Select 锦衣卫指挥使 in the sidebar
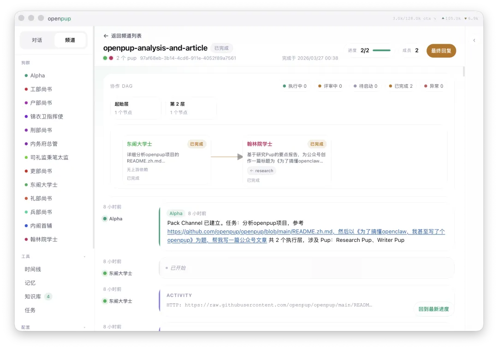Viewport: 498px width, 349px height. click(47, 117)
